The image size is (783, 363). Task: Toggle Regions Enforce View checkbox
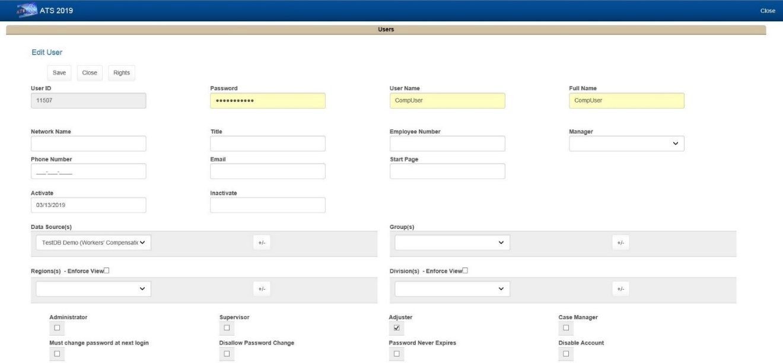click(x=107, y=271)
